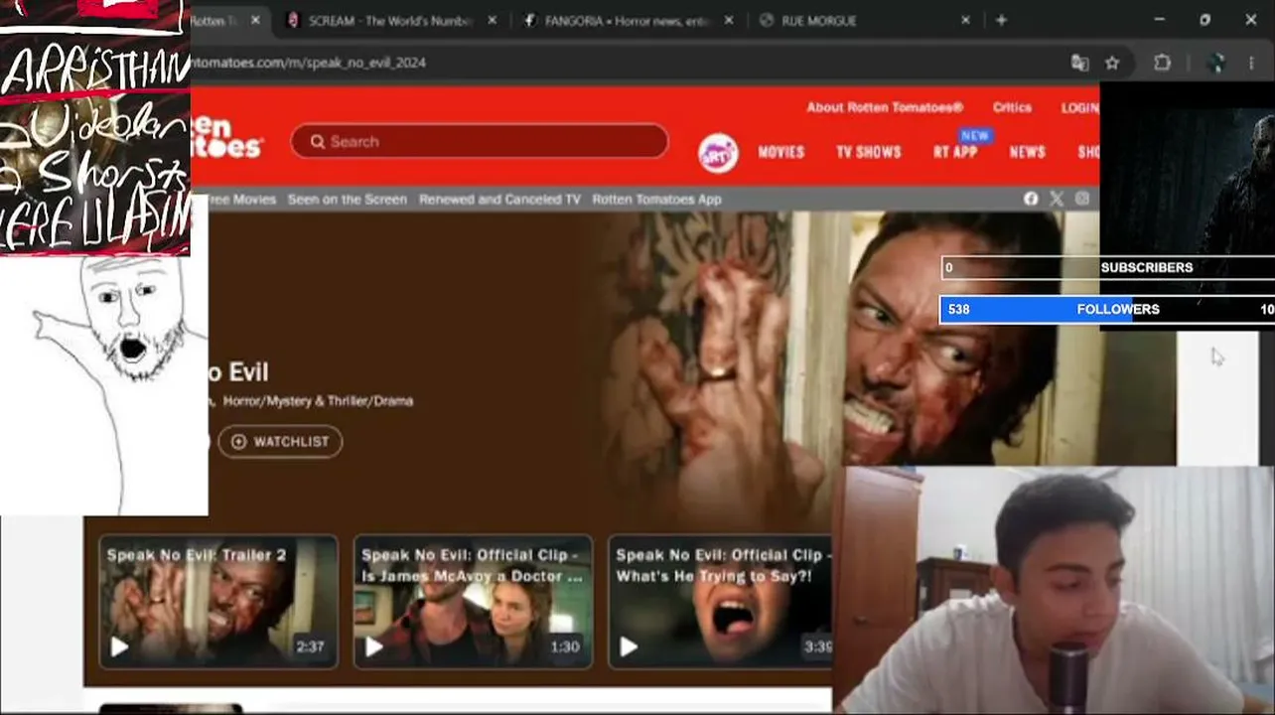Focus the Rotten Tomatoes search field
This screenshot has height=715, width=1275.
[480, 141]
